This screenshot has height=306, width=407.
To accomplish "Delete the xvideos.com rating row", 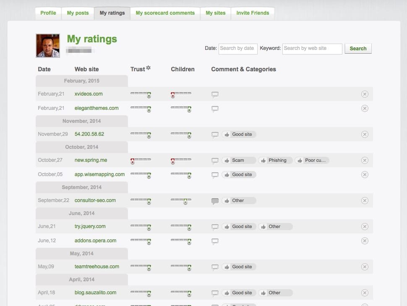I will tap(364, 94).
